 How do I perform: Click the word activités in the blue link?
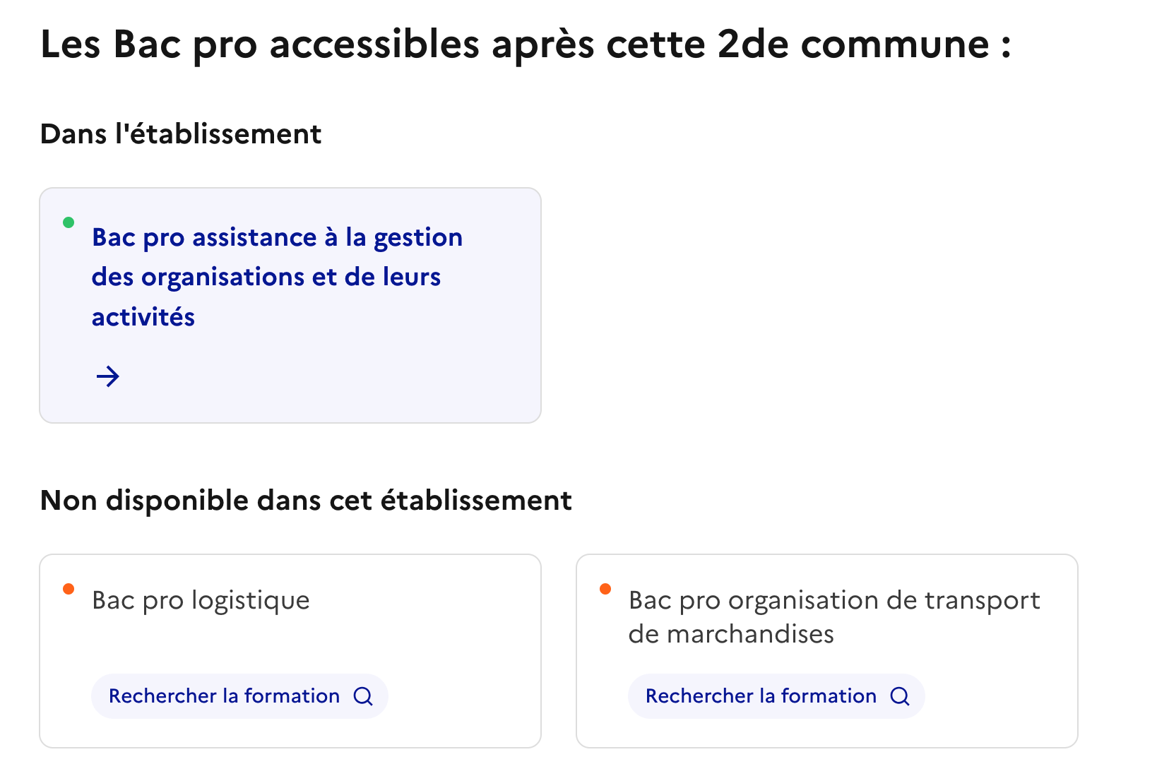pos(143,317)
